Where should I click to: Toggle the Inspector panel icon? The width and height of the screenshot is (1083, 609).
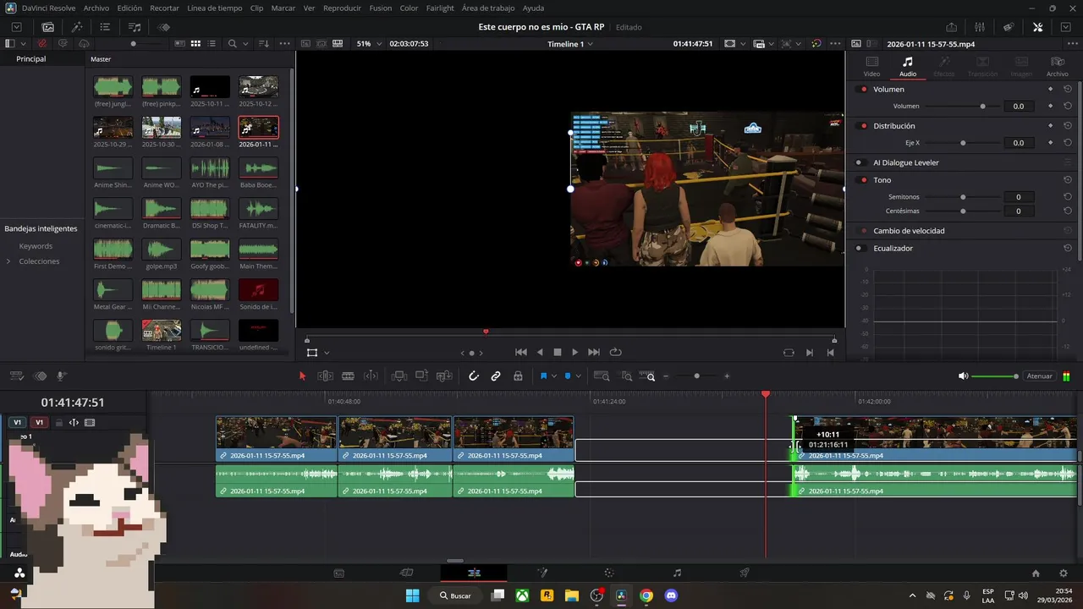point(1038,27)
